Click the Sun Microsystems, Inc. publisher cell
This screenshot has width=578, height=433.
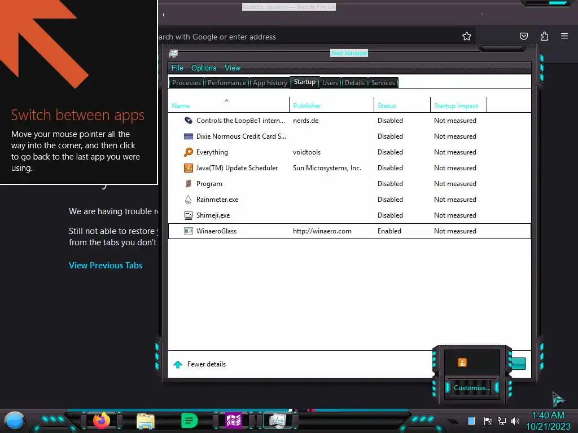327,168
